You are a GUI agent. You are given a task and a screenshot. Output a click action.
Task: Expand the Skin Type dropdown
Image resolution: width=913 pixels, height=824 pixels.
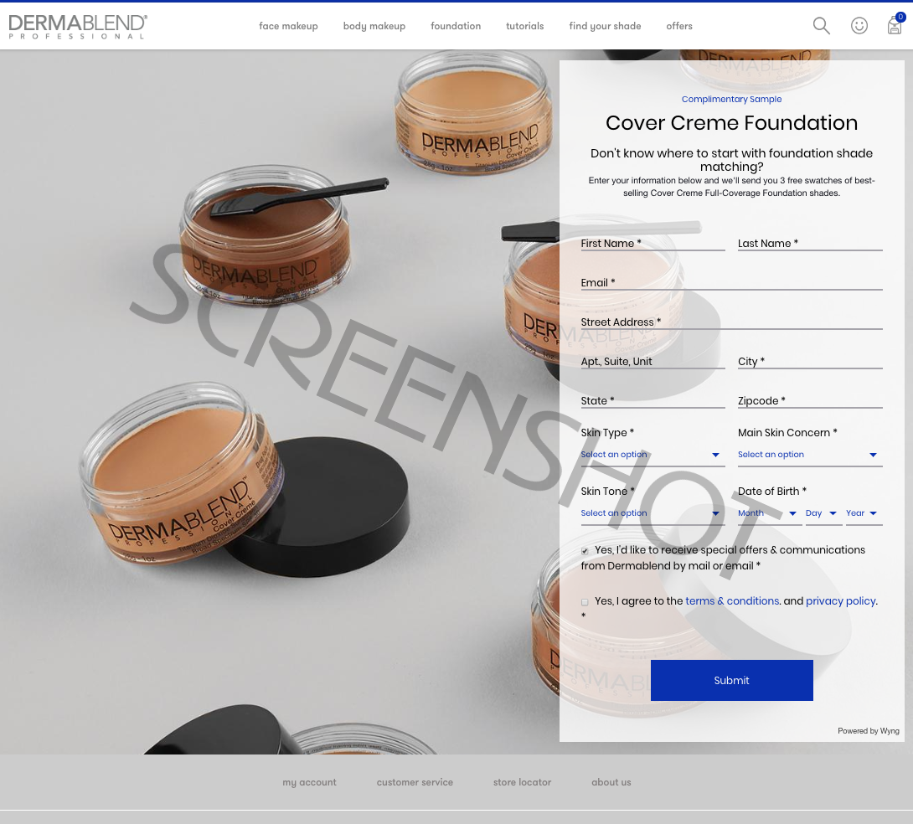[x=653, y=455]
